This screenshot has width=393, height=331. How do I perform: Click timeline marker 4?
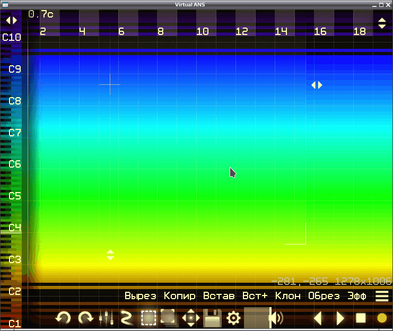82,32
